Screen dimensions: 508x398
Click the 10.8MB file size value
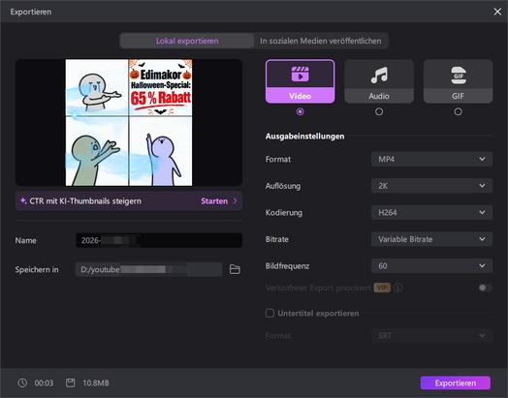[96, 383]
